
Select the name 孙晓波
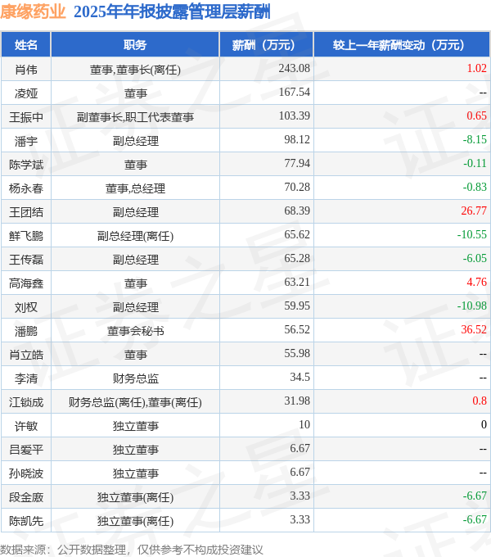(26, 473)
